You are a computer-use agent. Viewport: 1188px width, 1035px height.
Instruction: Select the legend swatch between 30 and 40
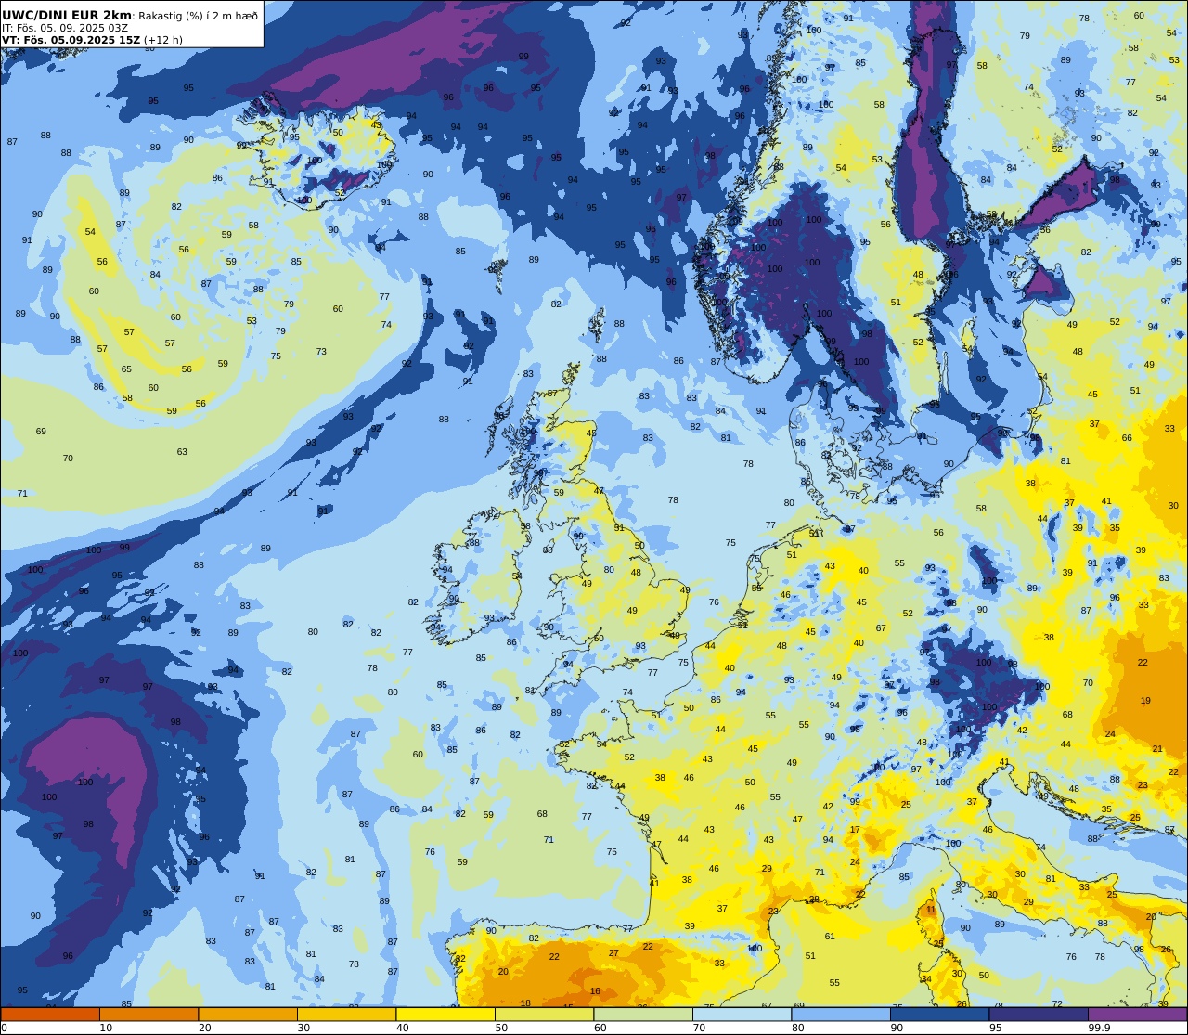(x=346, y=1014)
